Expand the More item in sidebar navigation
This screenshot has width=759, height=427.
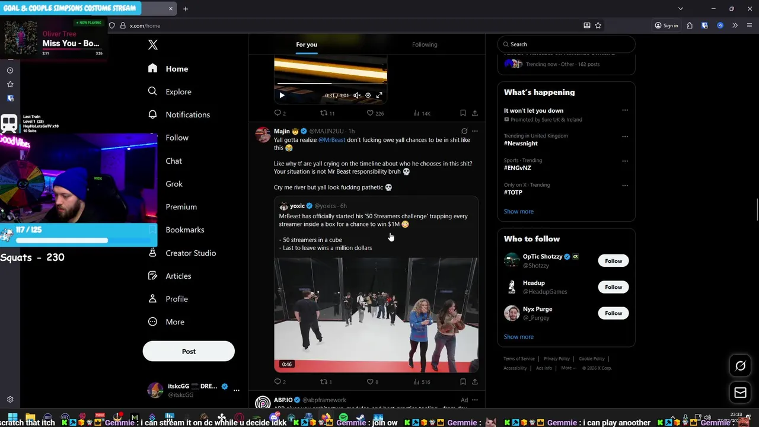pos(167,321)
